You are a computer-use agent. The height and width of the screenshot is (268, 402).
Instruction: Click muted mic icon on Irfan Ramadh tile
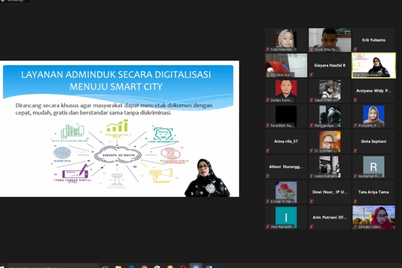click(x=268, y=227)
